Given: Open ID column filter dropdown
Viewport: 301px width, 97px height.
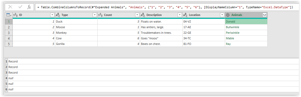Looking at the screenshot, I should [x=52, y=15].
